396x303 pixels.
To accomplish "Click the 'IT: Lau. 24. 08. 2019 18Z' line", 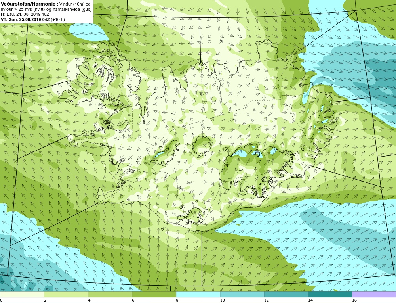I will [x=25, y=14].
